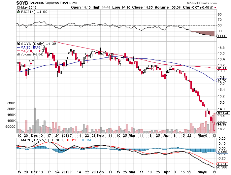Click the Chg -0.07 (-0.49%) value
The height and width of the screenshot is (175, 231).
198,7
